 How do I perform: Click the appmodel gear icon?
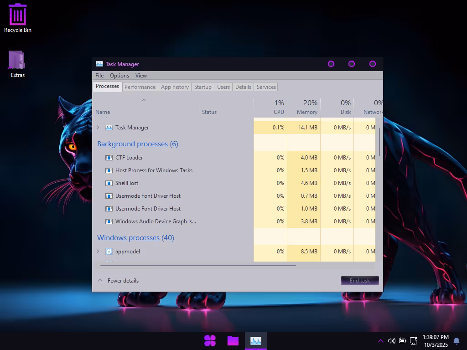(109, 252)
